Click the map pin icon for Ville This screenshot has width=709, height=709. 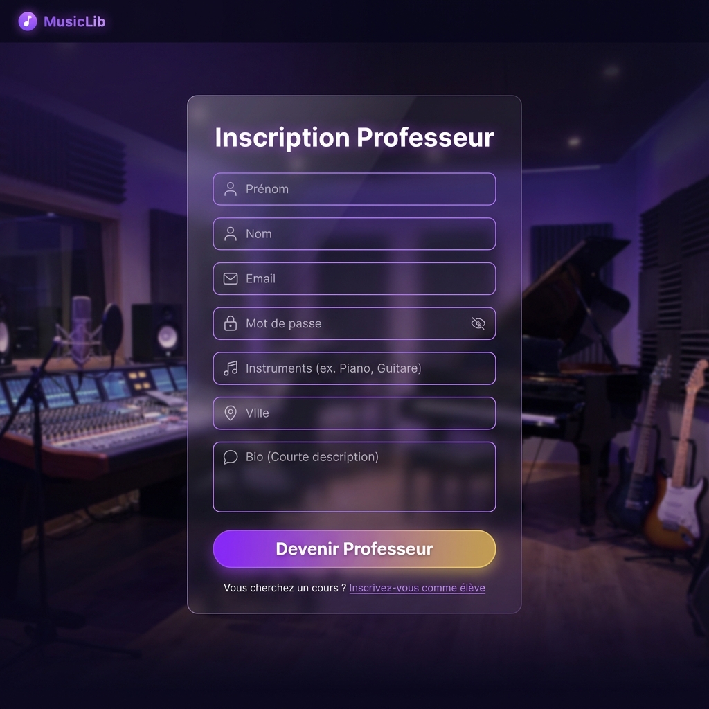click(230, 413)
